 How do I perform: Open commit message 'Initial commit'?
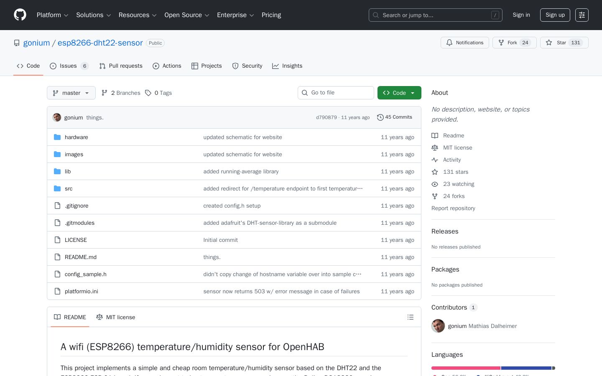[x=220, y=240]
